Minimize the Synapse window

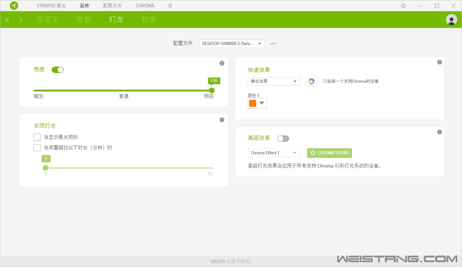click(x=420, y=6)
